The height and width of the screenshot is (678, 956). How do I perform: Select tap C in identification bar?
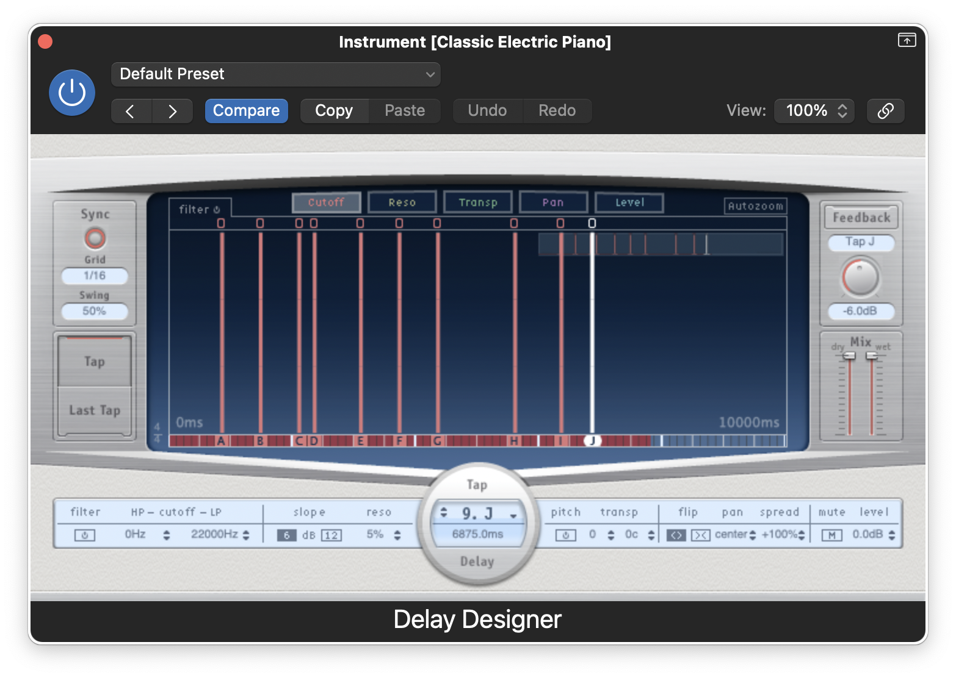(299, 441)
